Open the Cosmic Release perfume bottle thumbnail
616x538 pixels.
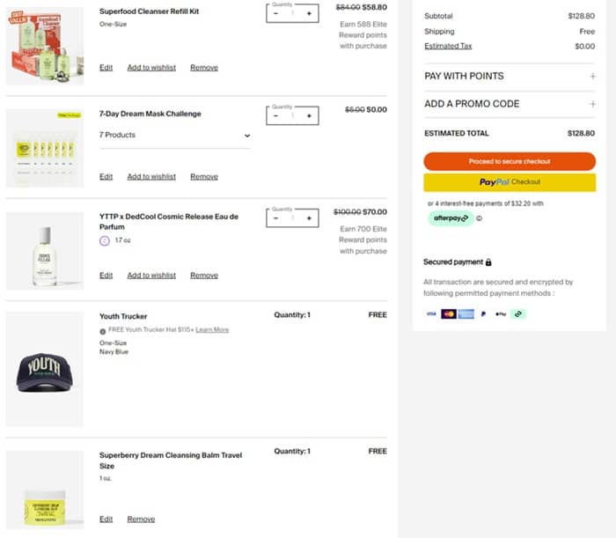pyautogui.click(x=45, y=251)
